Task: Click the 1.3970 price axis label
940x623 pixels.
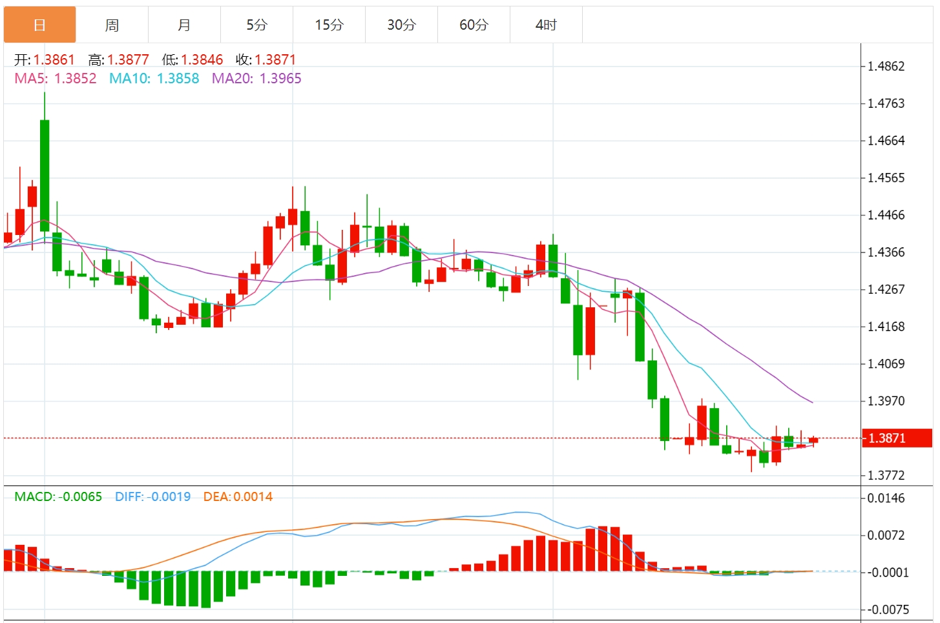Action: click(886, 401)
